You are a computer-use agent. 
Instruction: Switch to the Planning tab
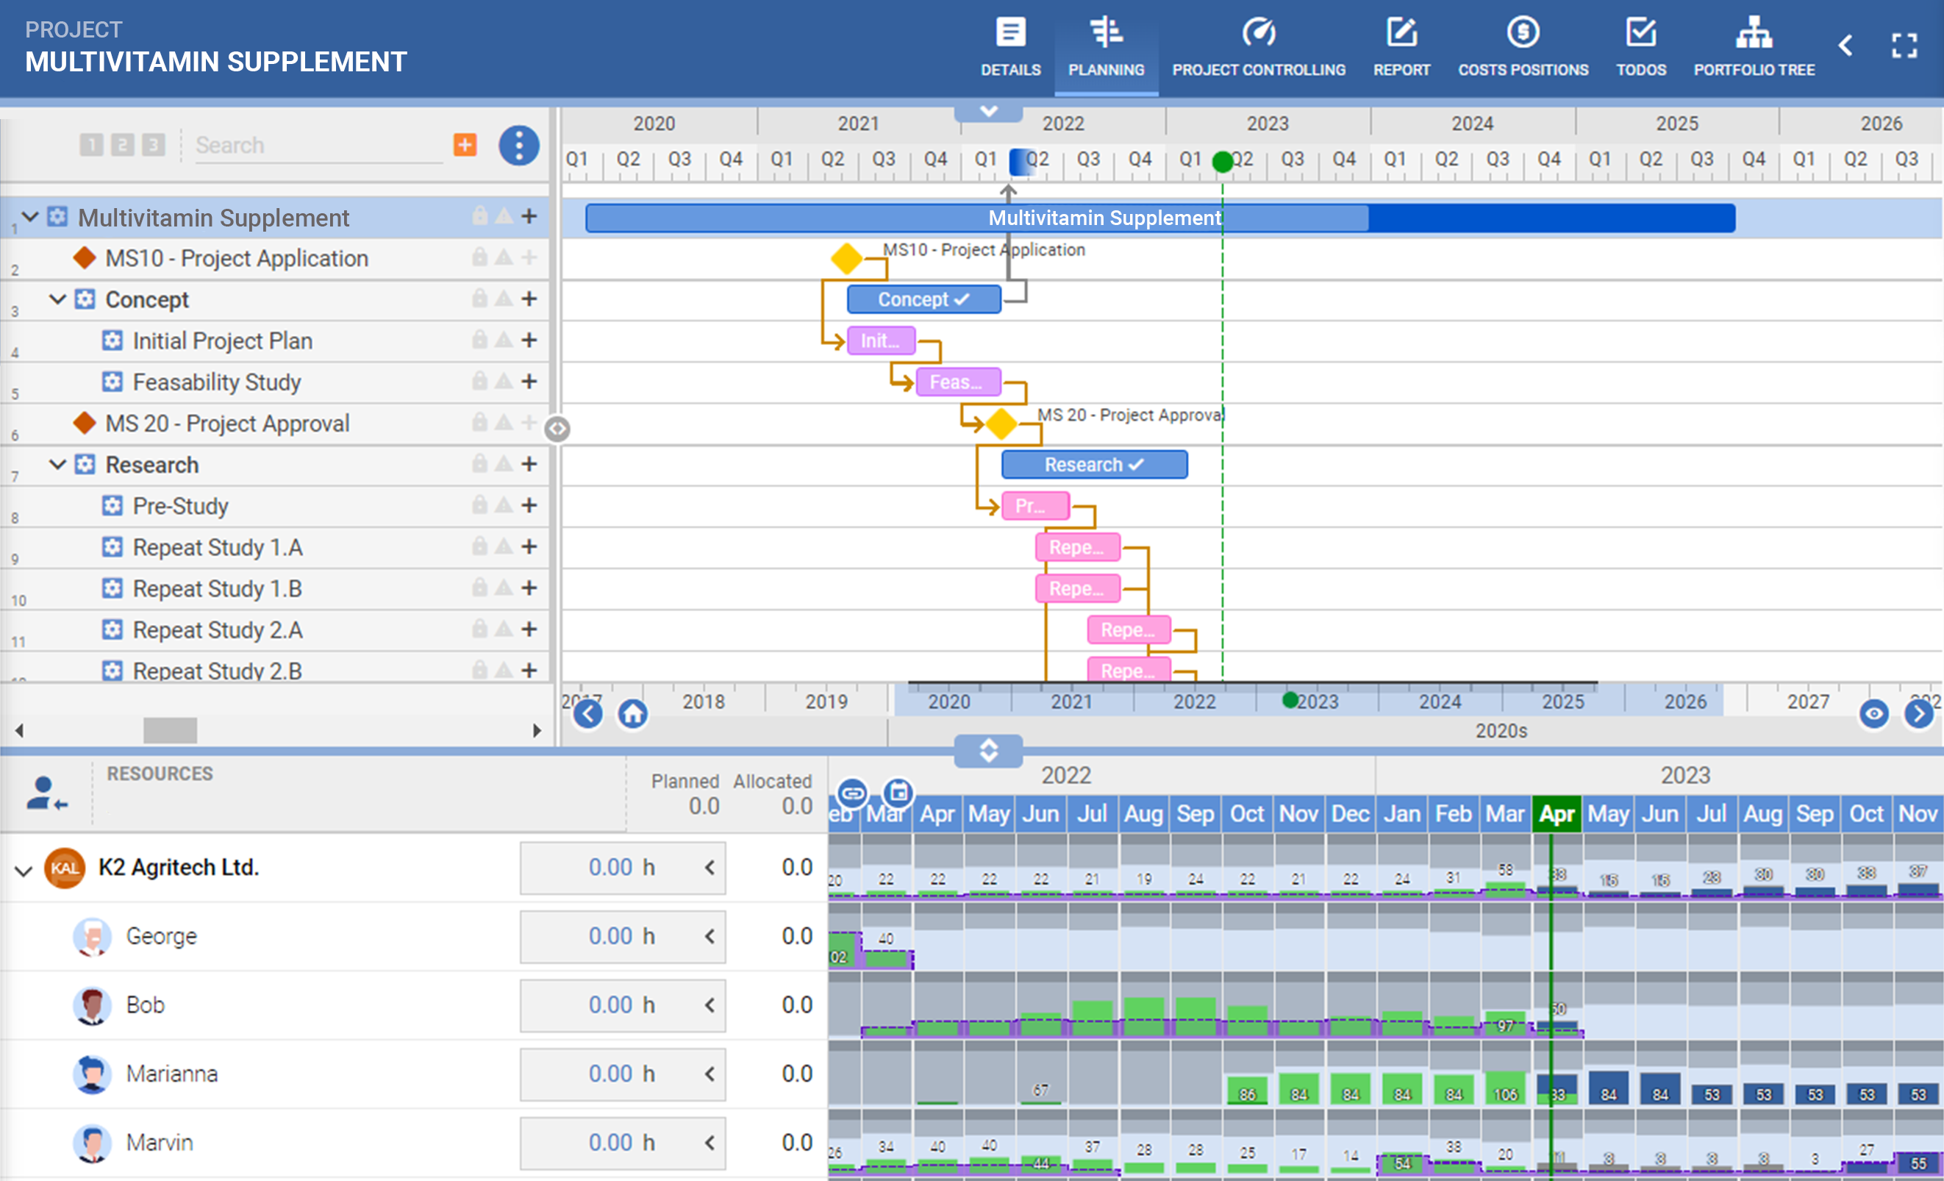(x=1106, y=47)
